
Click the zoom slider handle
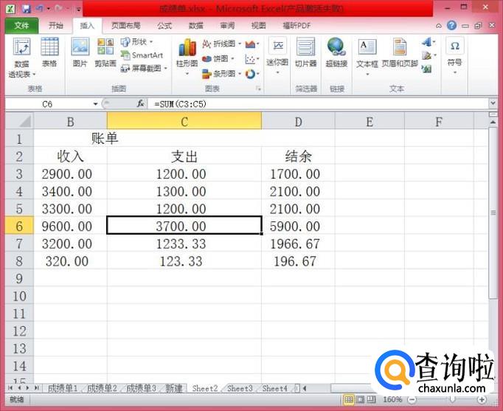[452, 399]
